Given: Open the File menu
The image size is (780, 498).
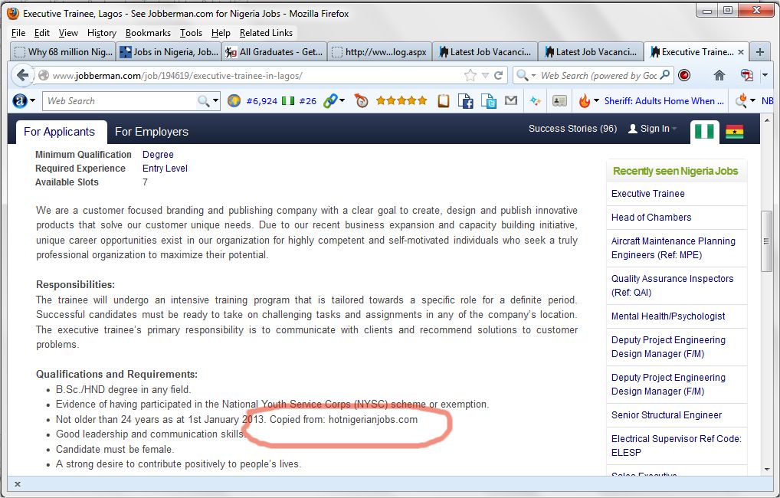Looking at the screenshot, I should point(18,33).
